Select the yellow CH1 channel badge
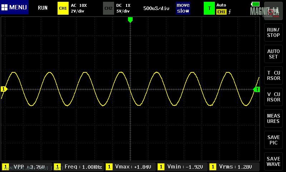This screenshot has width=286, height=172. click(x=63, y=8)
